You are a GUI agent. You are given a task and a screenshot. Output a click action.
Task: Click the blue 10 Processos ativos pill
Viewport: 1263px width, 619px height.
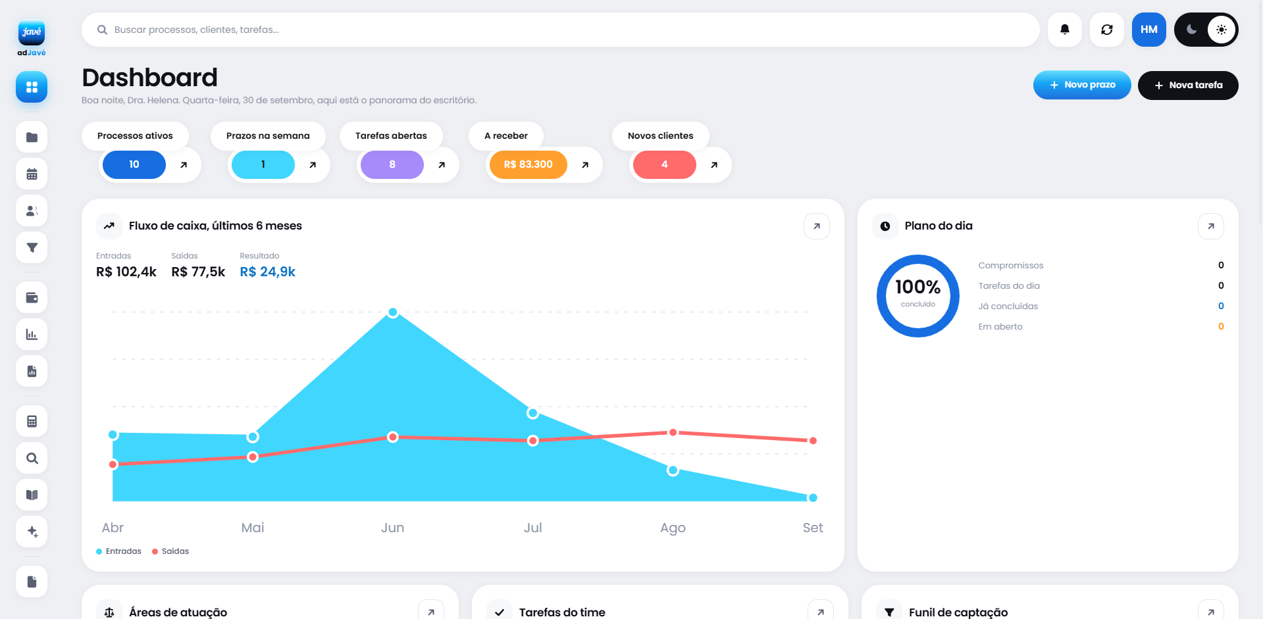[x=134, y=164]
